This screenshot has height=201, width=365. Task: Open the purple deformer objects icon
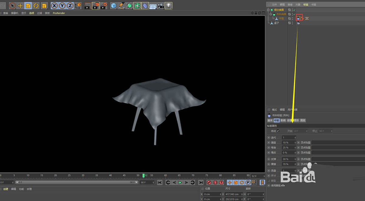pos(145,5)
